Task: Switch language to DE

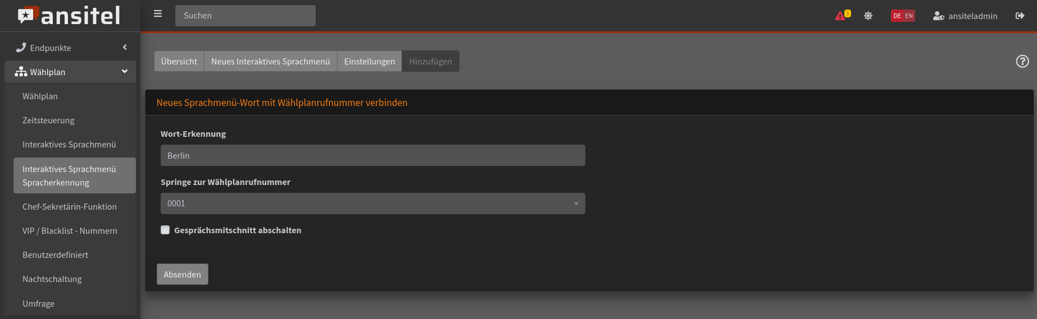Action: tap(897, 16)
